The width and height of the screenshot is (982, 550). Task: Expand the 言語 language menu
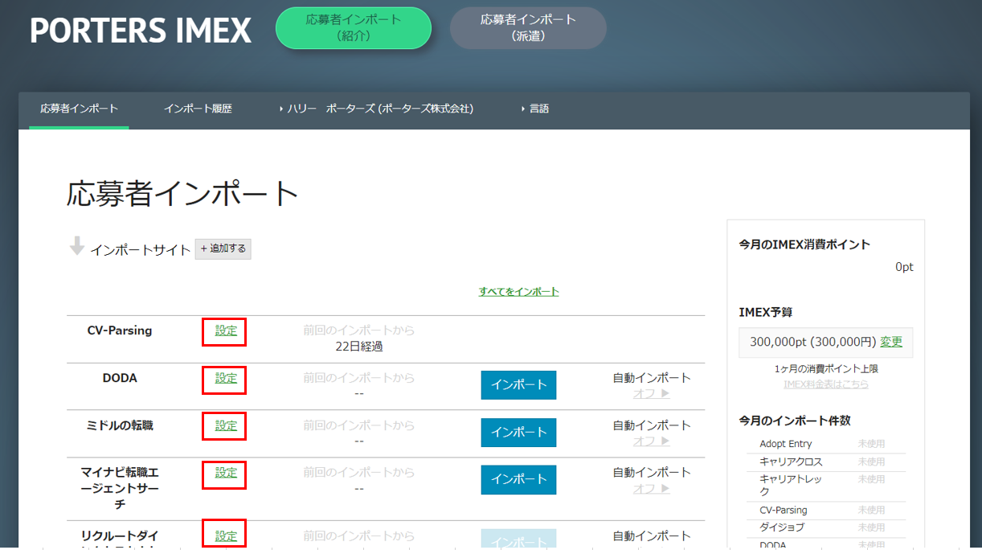click(x=535, y=109)
